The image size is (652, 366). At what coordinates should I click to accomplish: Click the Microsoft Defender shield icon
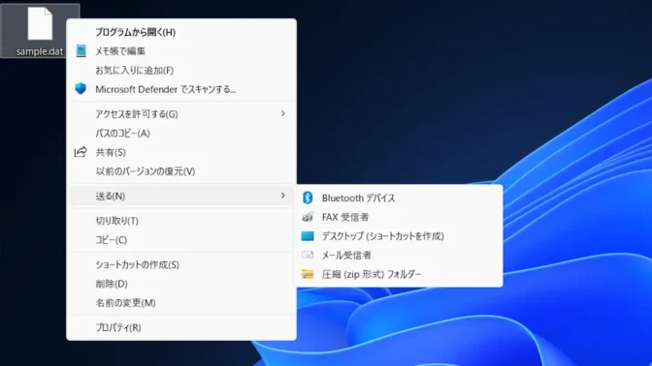click(81, 88)
